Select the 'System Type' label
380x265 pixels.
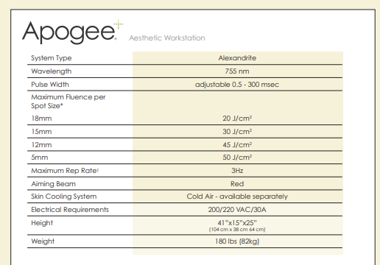click(x=52, y=58)
